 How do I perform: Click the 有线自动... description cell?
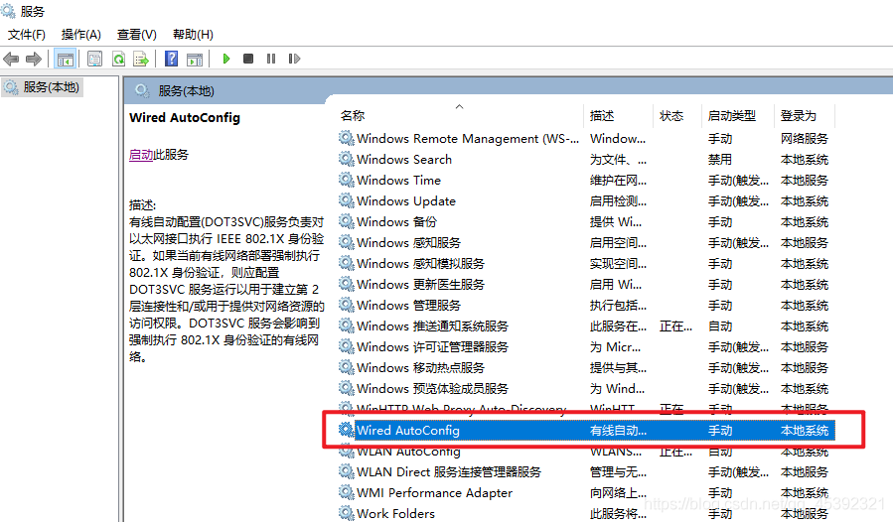tap(618, 431)
